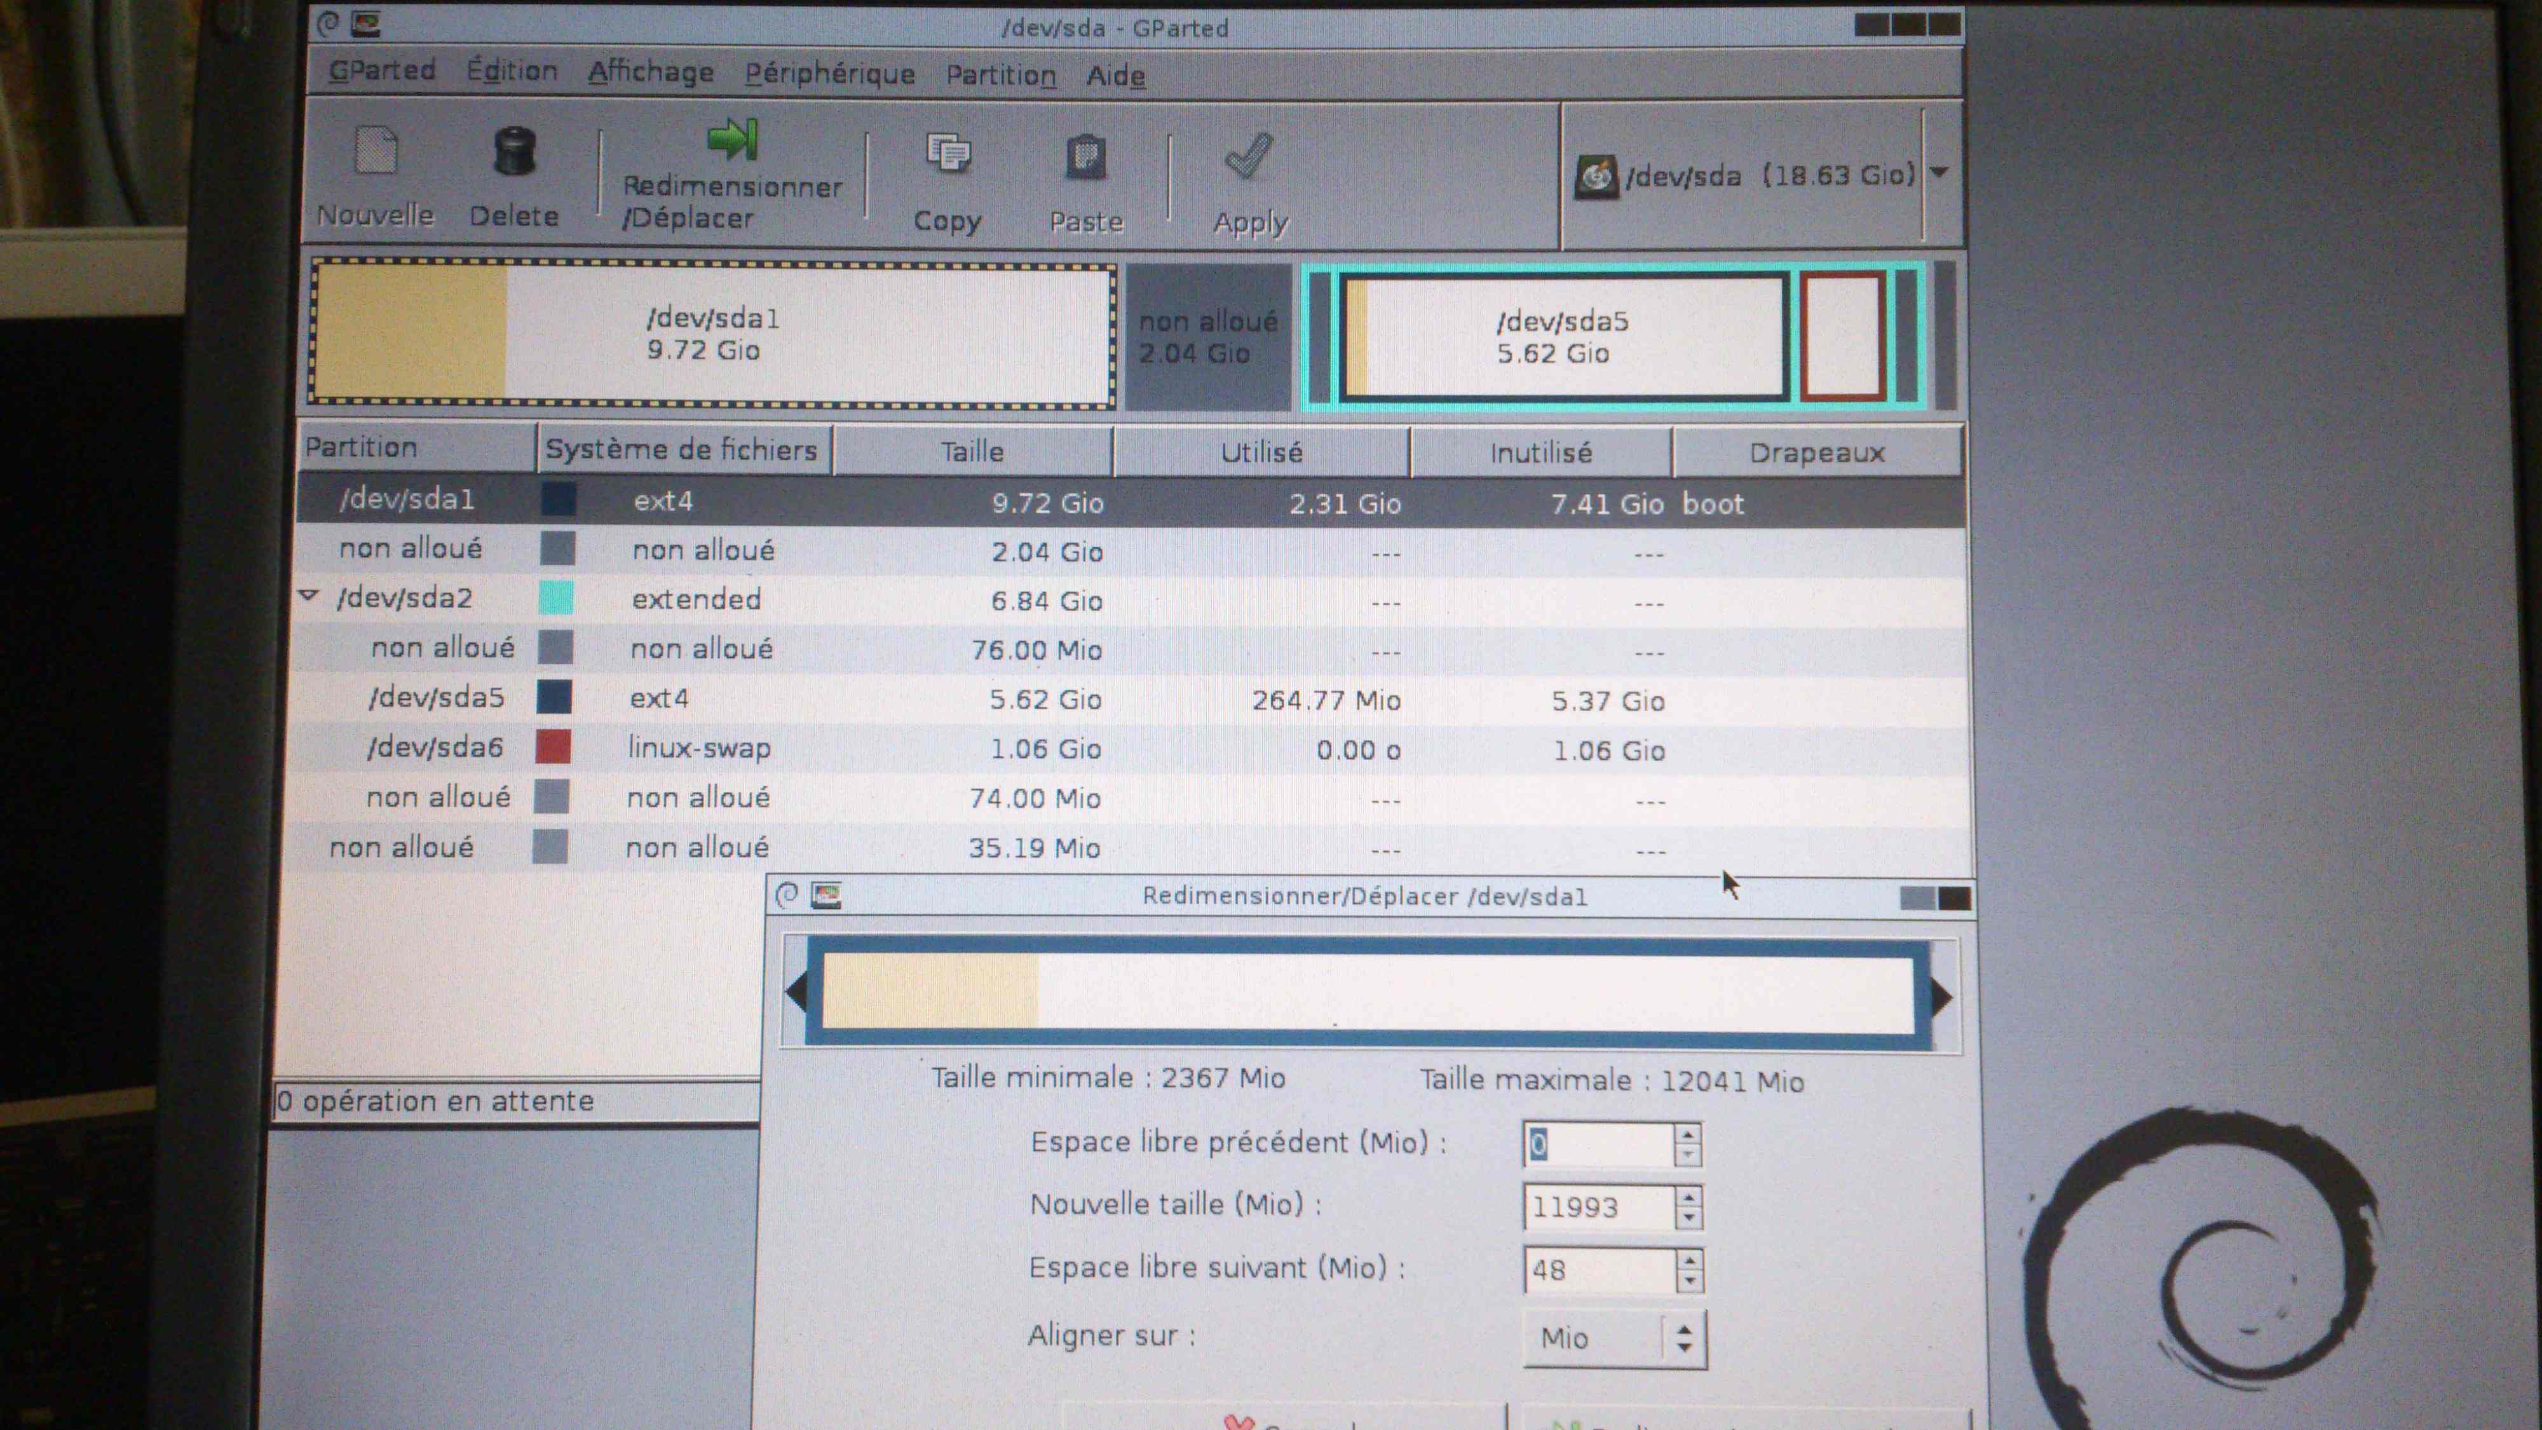
Task: Select the 76.00 Mio non alloué row
Action: pos(1130,650)
